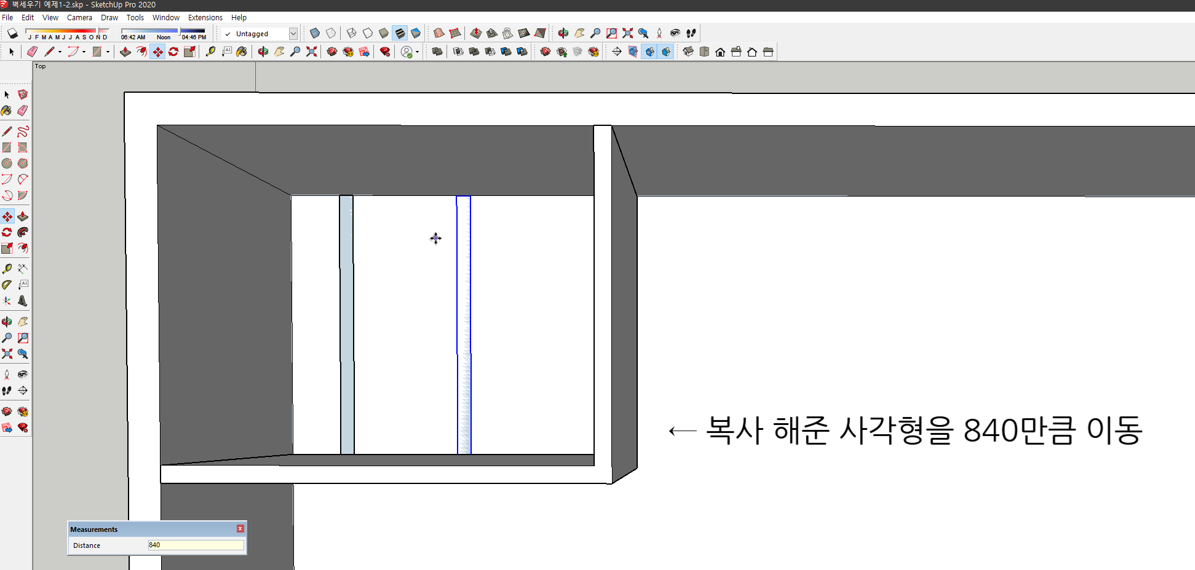
Task: Select the Paint Bucket tool
Action: coord(242,52)
